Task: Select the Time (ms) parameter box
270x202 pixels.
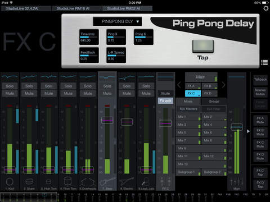Action: (x=89, y=37)
